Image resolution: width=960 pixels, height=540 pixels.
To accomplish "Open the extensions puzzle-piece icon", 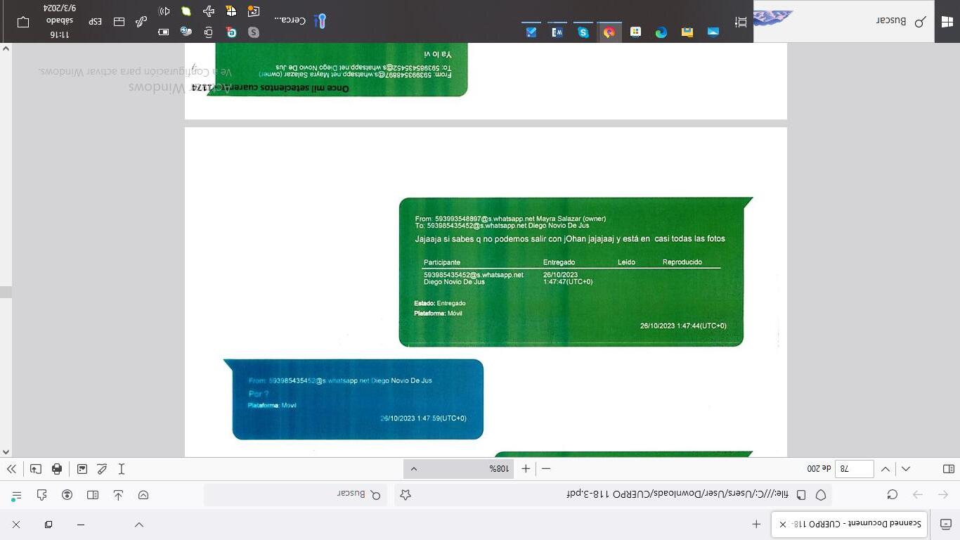I will click(42, 495).
